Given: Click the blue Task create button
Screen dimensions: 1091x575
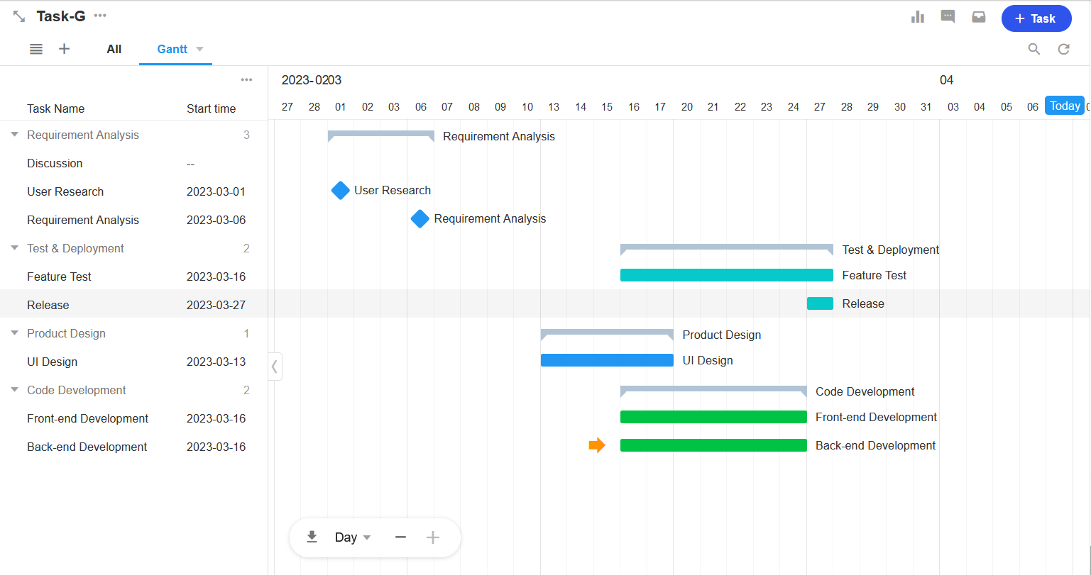Looking at the screenshot, I should pyautogui.click(x=1036, y=18).
